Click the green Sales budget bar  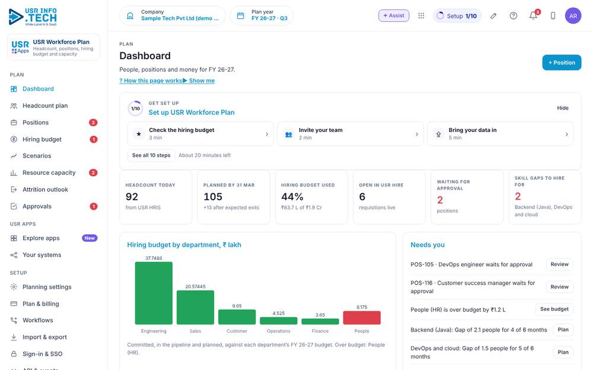pyautogui.click(x=195, y=307)
